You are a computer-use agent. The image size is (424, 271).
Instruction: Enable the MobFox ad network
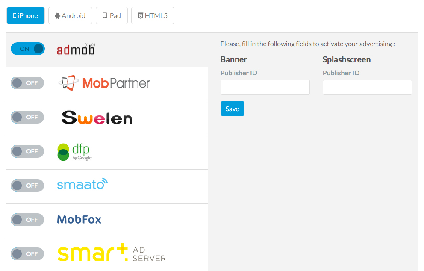tap(27, 220)
